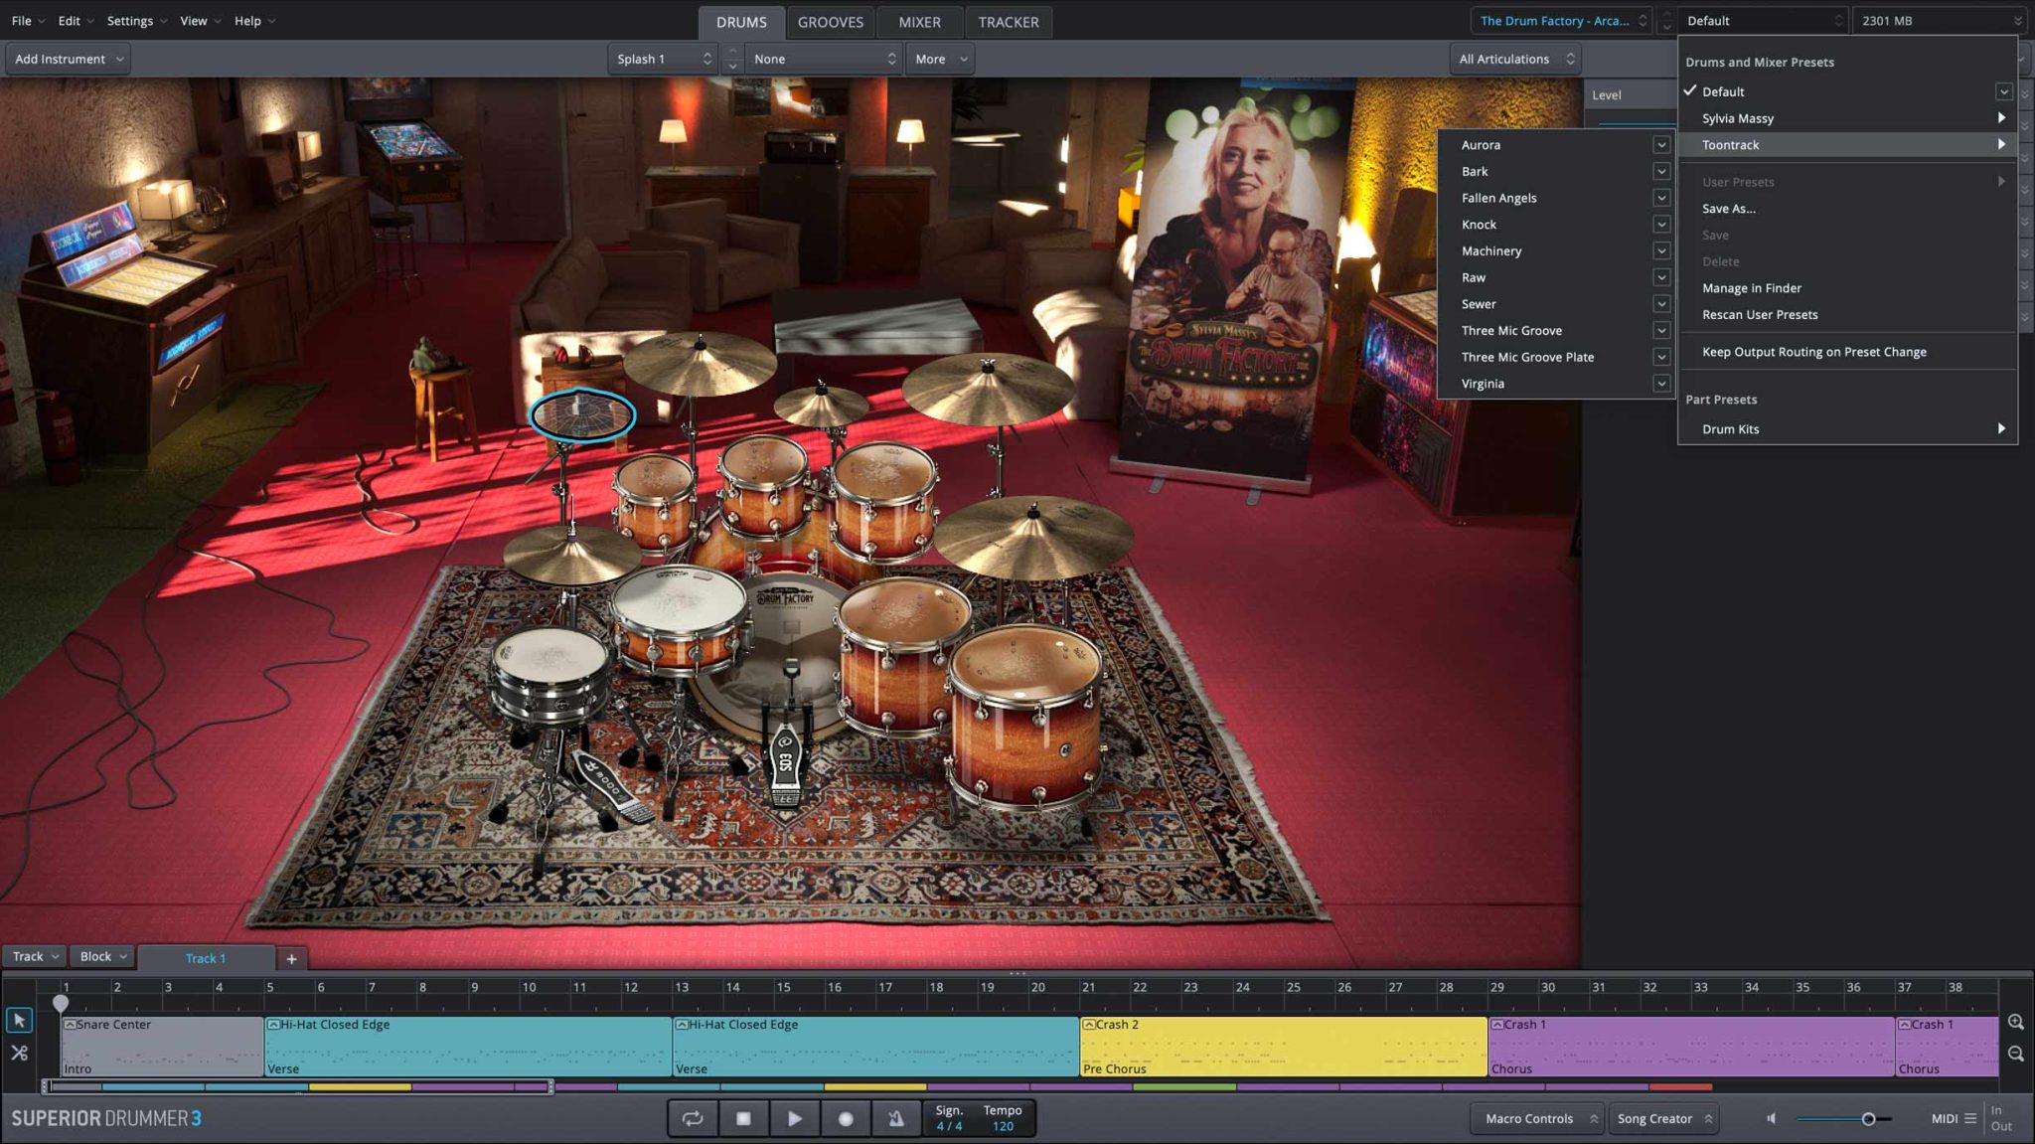Image resolution: width=2035 pixels, height=1144 pixels.
Task: Click Save As… in presets menu
Action: (x=1728, y=209)
